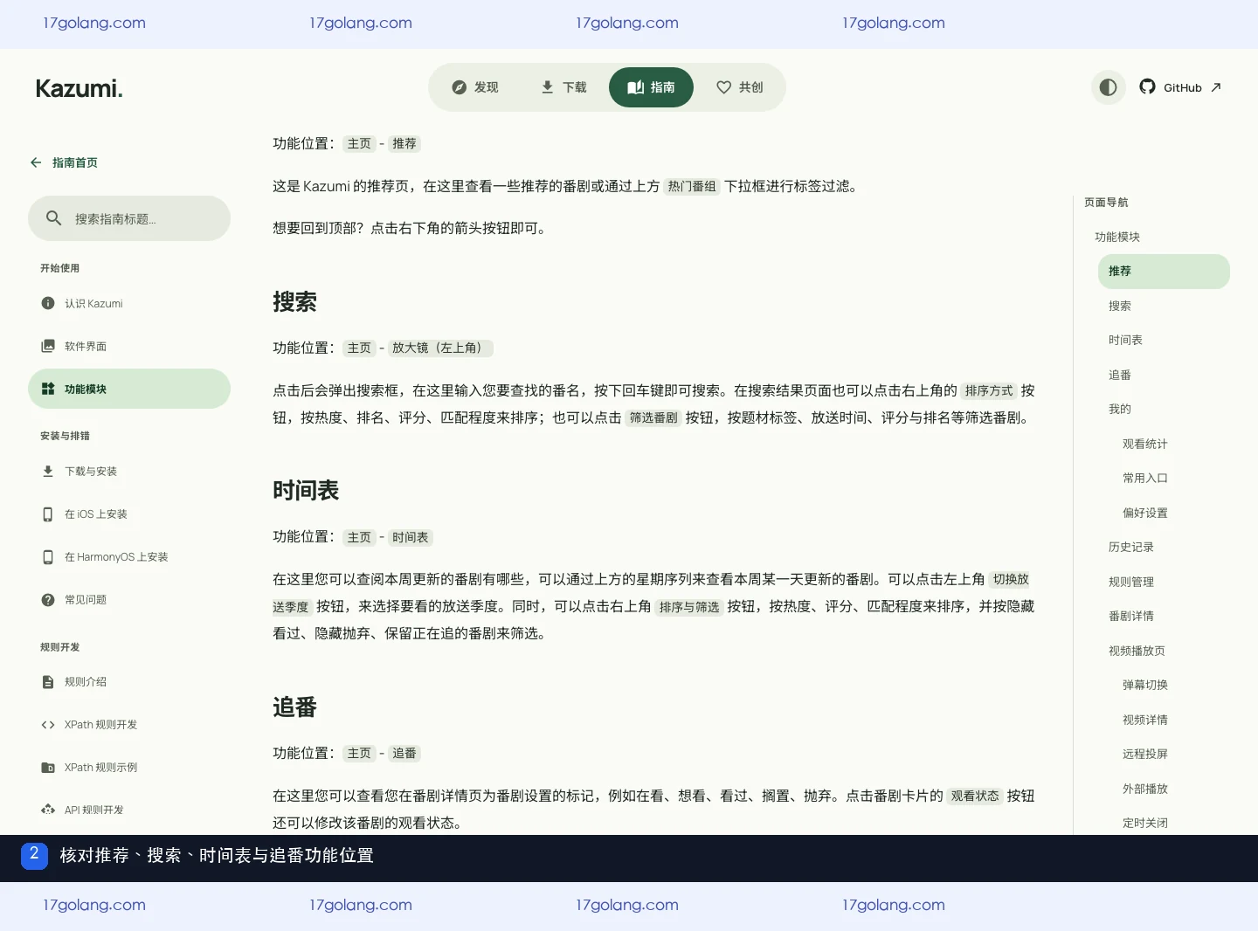Open the GitHub link
1258x931 pixels.
click(x=1179, y=87)
